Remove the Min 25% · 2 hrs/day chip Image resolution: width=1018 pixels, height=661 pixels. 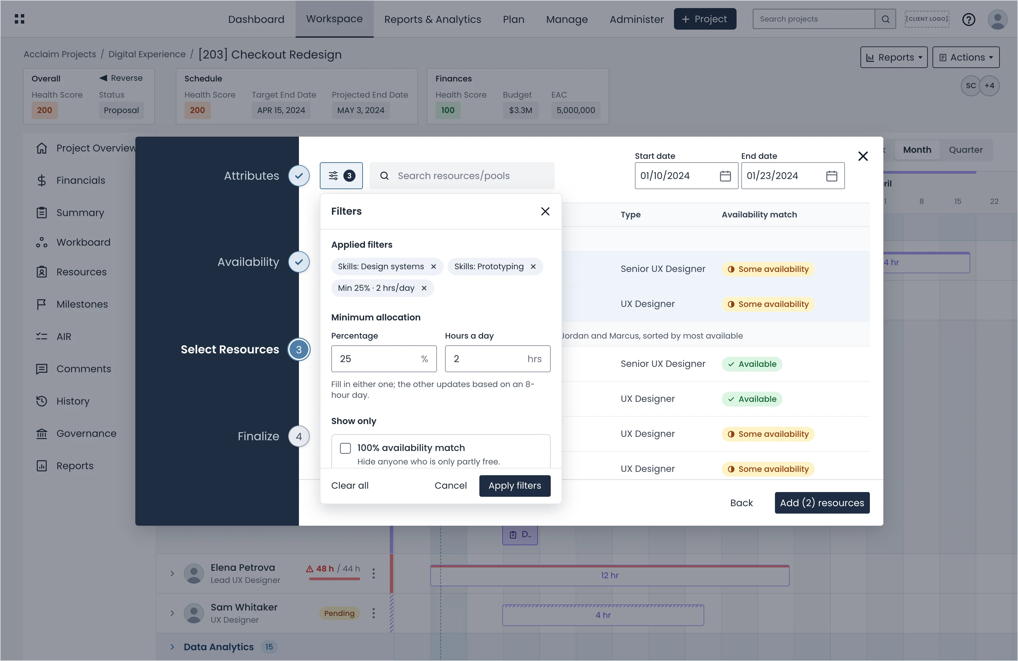pyautogui.click(x=424, y=288)
